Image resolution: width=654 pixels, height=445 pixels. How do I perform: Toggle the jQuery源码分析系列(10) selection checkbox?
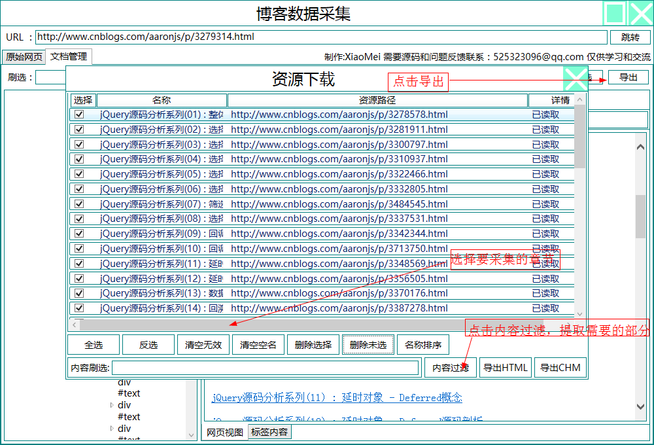pos(79,249)
